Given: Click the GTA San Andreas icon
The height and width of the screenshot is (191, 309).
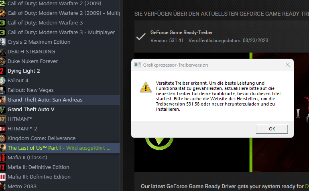Looking at the screenshot, I should (2, 100).
